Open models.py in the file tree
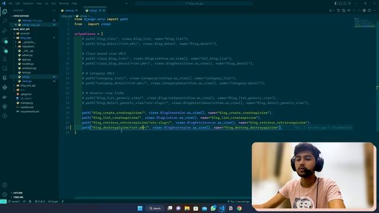This screenshot has width=379, height=213. click(x=34, y=64)
